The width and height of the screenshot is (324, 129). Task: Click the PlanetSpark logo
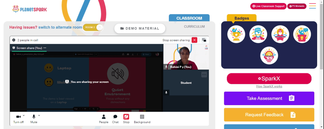click(29, 9)
